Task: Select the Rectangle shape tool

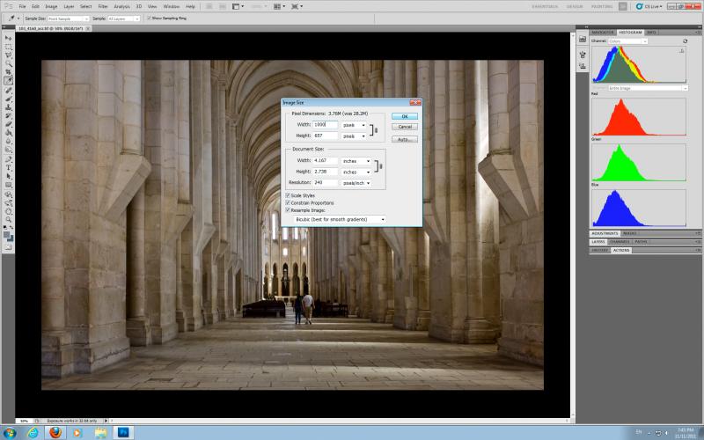Action: 8,185
